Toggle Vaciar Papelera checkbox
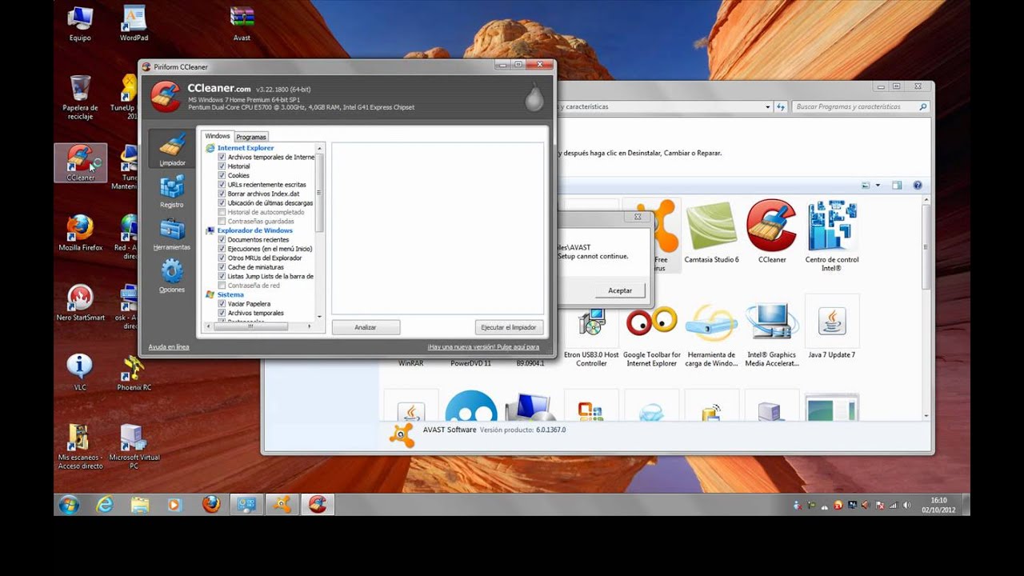The width and height of the screenshot is (1024, 576). [222, 304]
